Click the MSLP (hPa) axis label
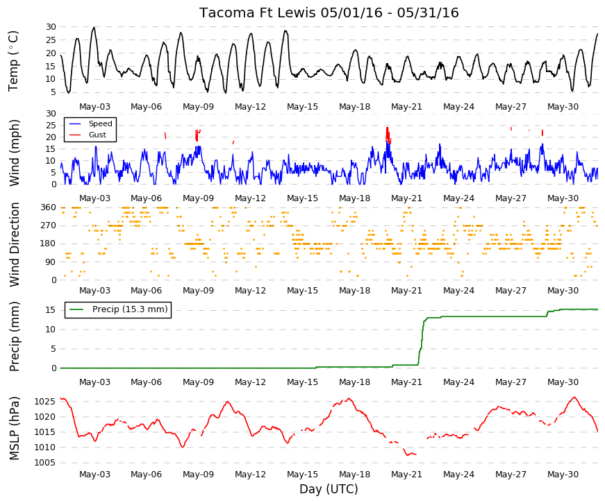Viewport: 605px width, 503px height. pyautogui.click(x=14, y=429)
